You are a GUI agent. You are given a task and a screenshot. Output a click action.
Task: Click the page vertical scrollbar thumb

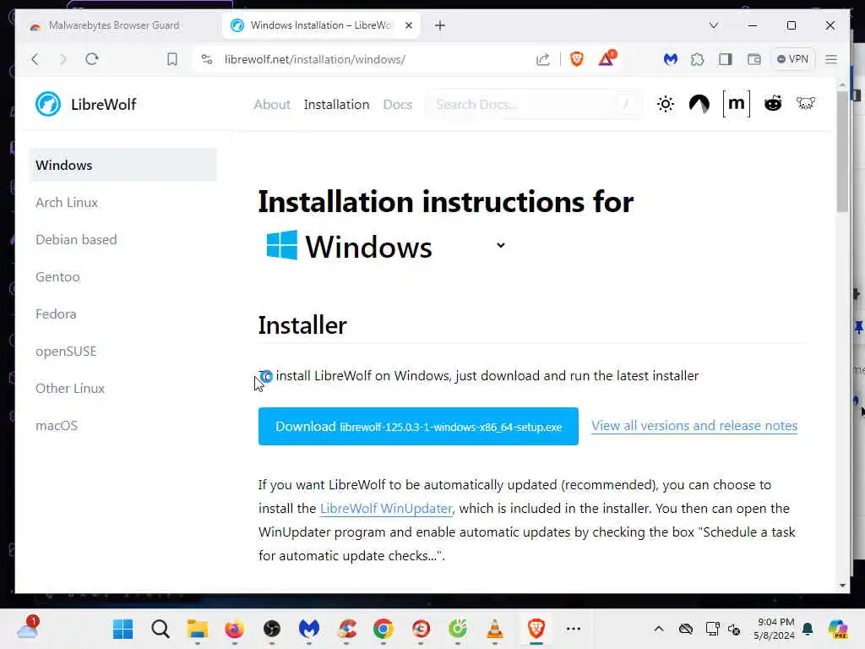841,152
